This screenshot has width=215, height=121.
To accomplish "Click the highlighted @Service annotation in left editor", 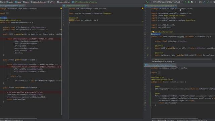I will click(x=3, y=18).
